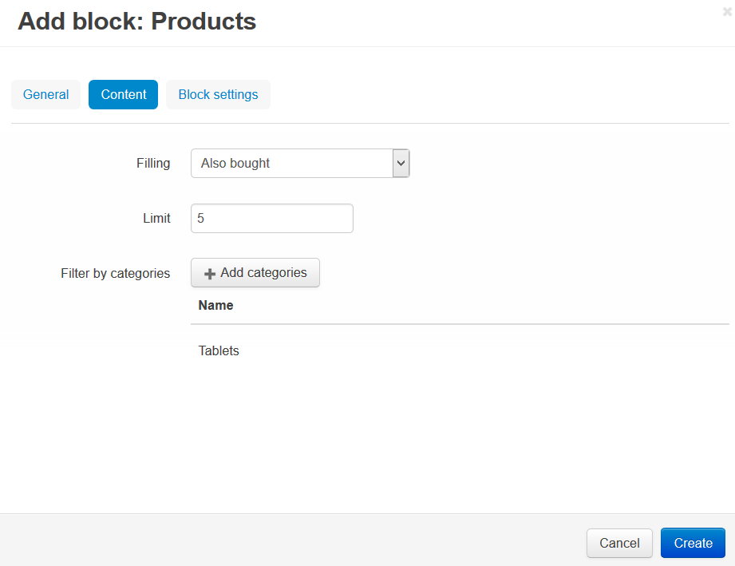This screenshot has height=566, width=735.
Task: Open the Filling combo box showing Also bought
Action: tap(300, 163)
